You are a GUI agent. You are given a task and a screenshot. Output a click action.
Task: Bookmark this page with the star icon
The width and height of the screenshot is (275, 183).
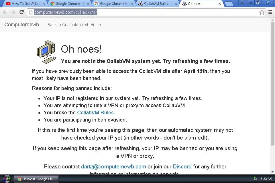coord(262,12)
